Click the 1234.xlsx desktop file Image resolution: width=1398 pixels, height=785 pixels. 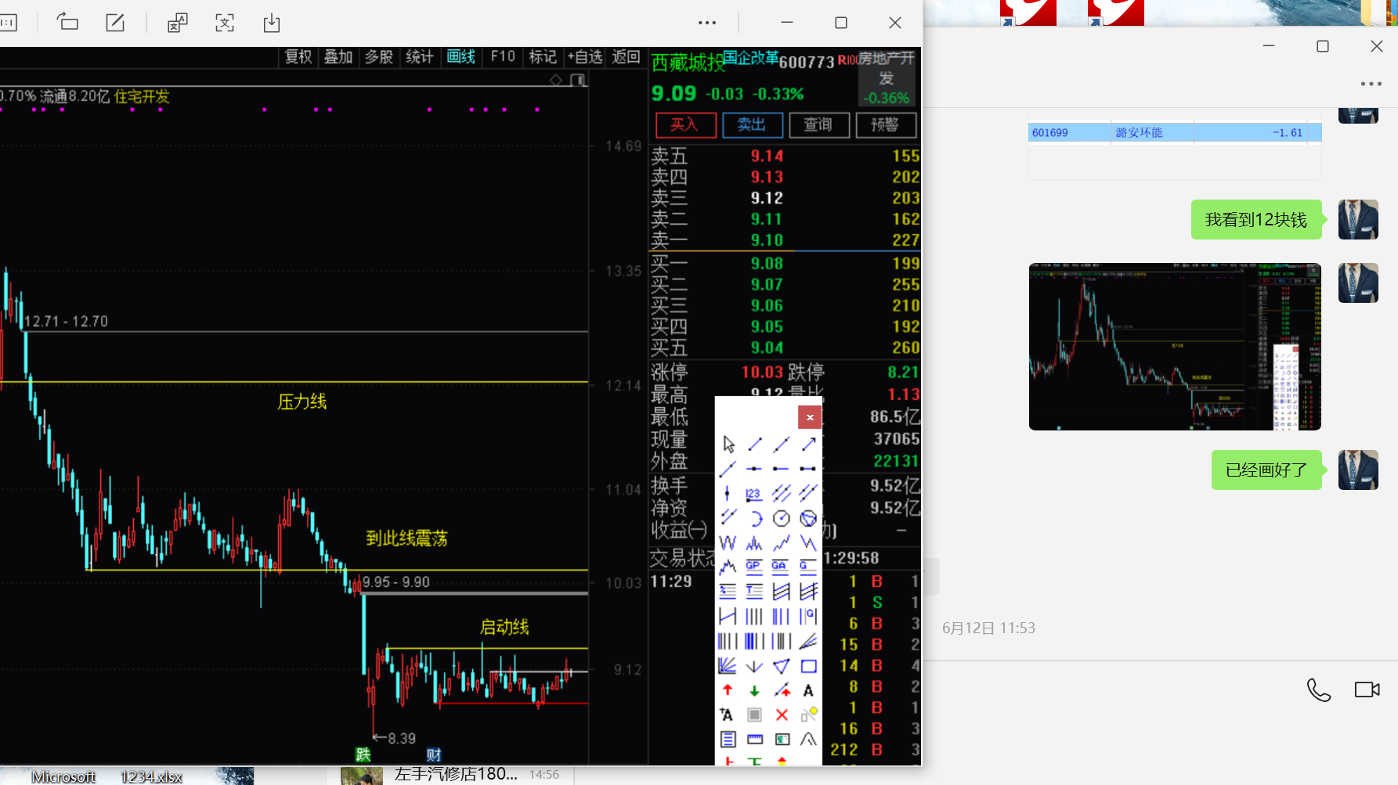click(x=151, y=776)
